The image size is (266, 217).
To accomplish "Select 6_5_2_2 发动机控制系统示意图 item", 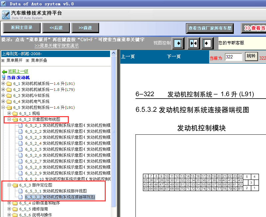I will coord(68,131).
